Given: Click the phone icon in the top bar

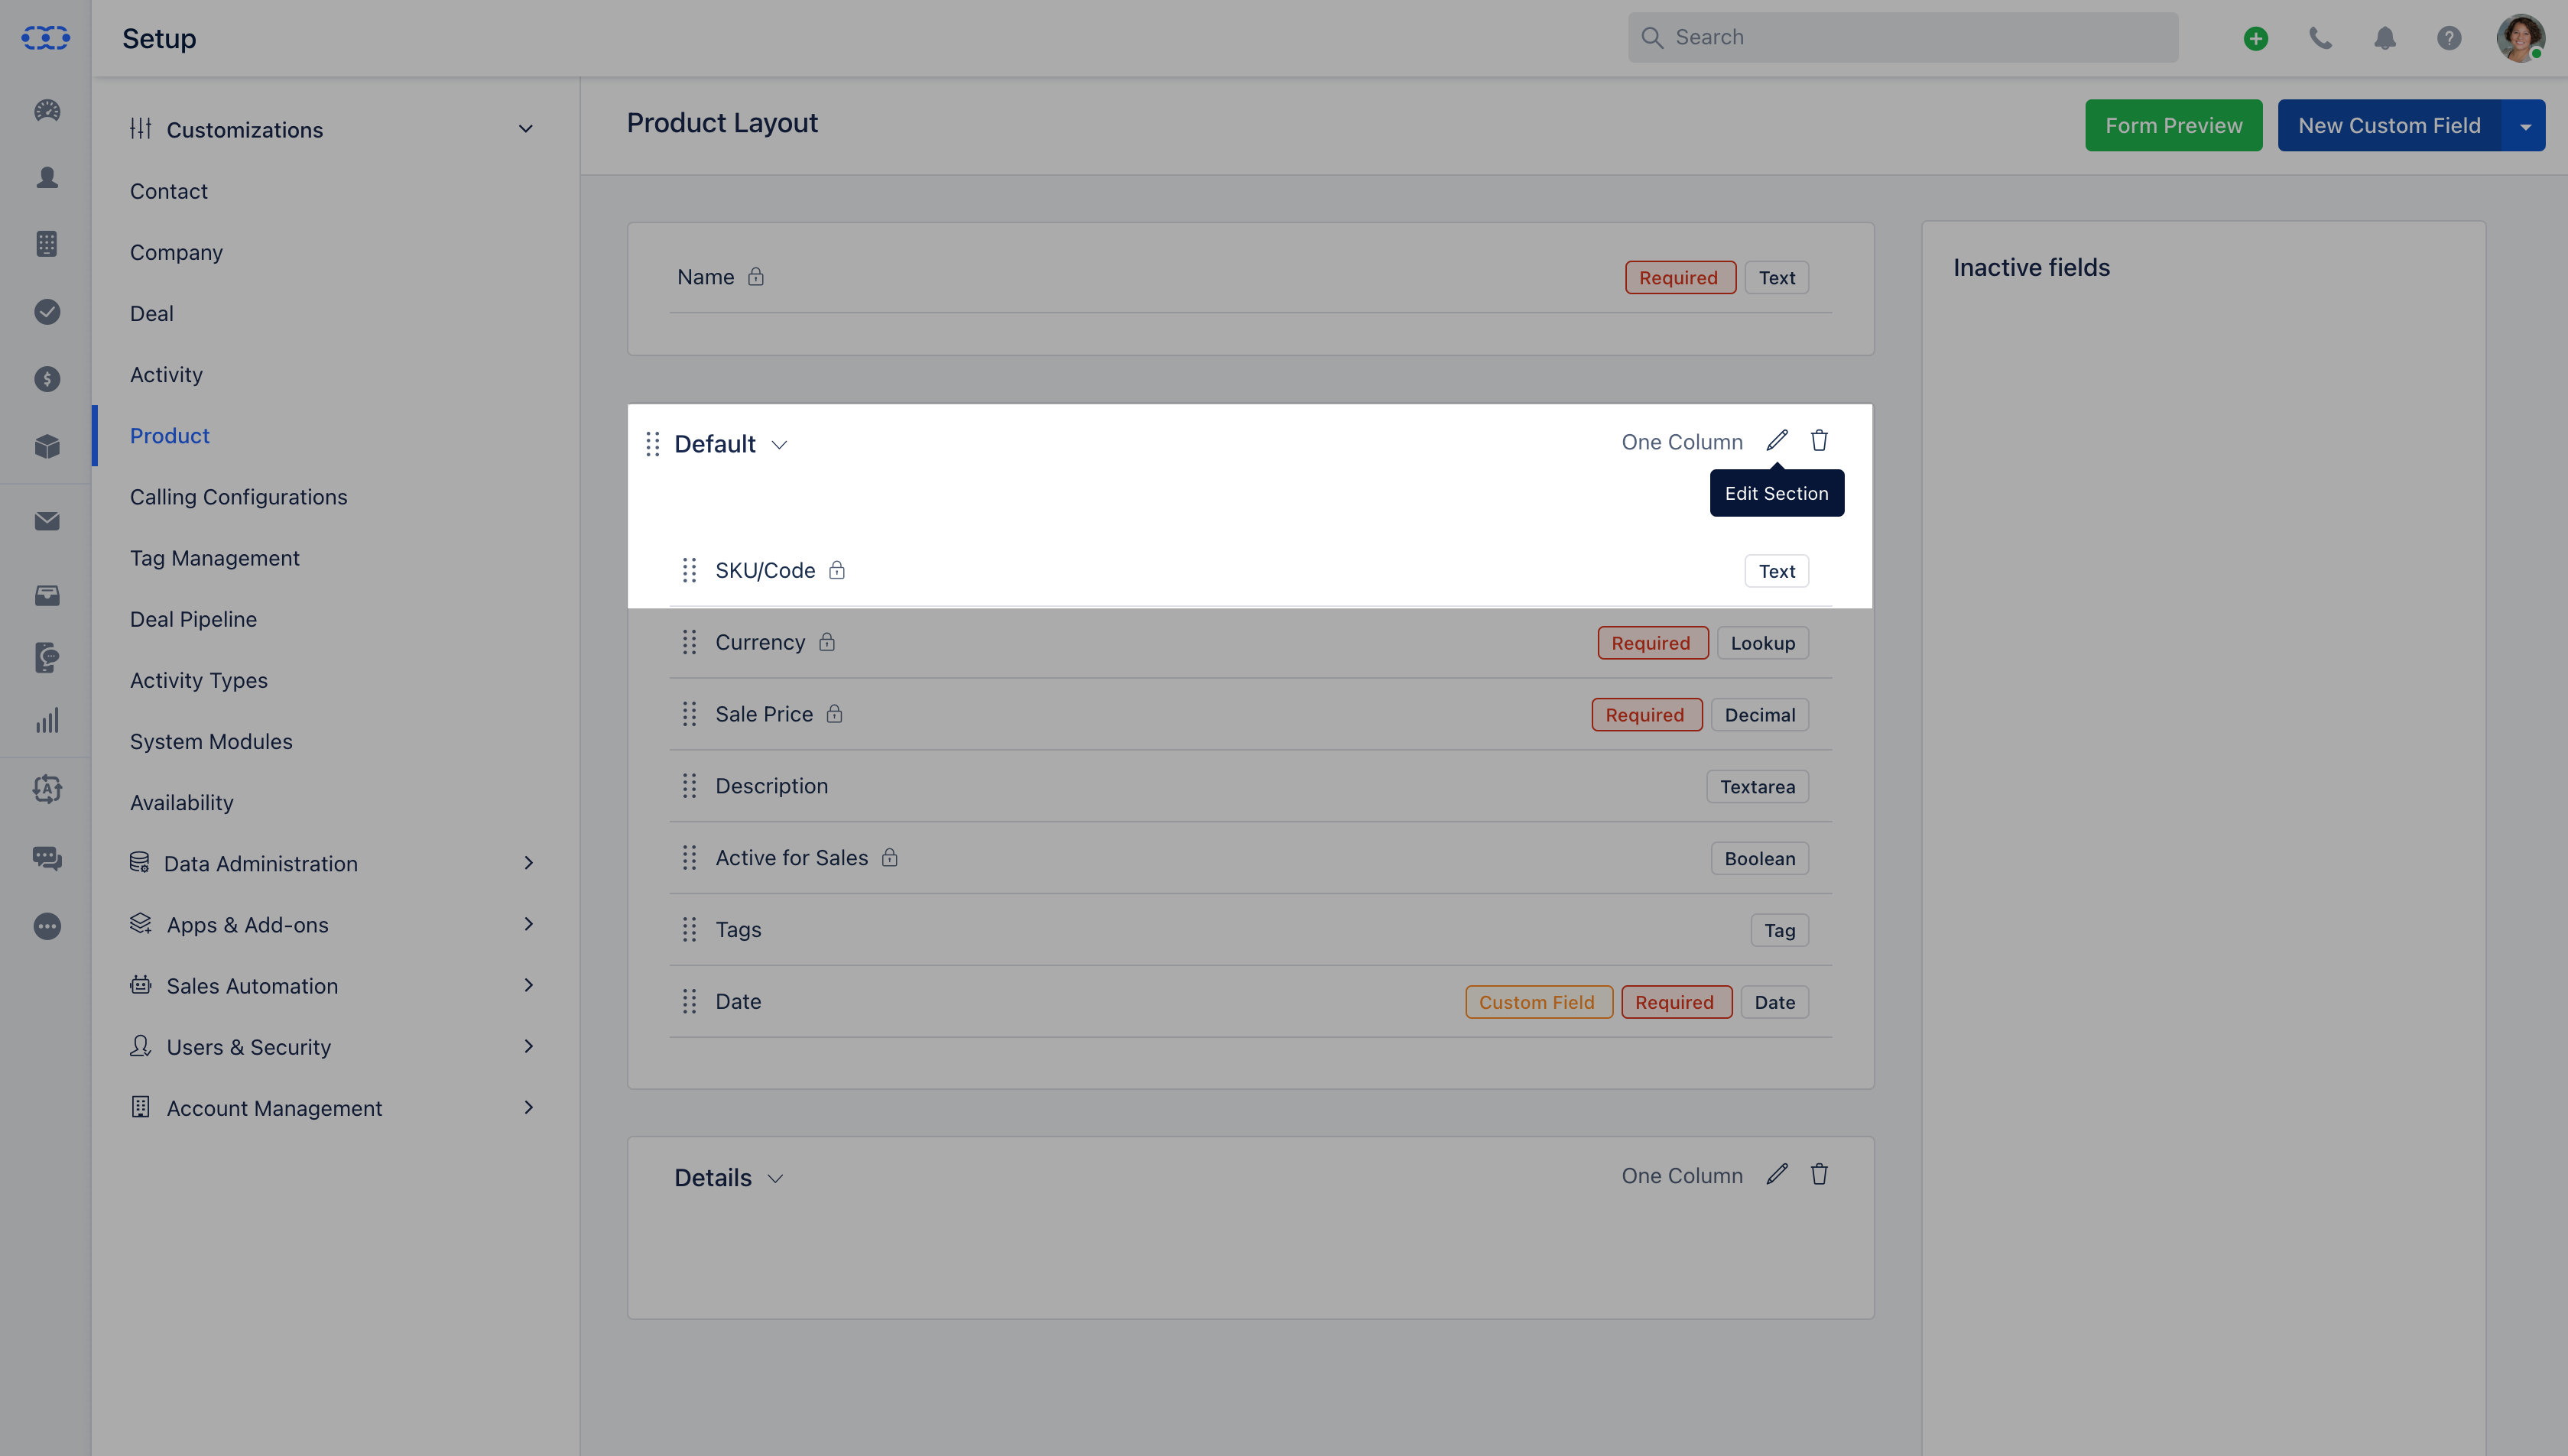Looking at the screenshot, I should tap(2320, 38).
